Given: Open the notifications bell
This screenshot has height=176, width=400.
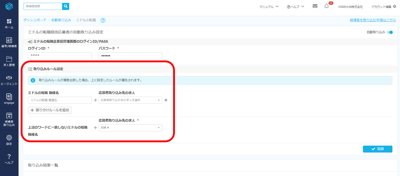Looking at the screenshot, I should coord(326,6).
